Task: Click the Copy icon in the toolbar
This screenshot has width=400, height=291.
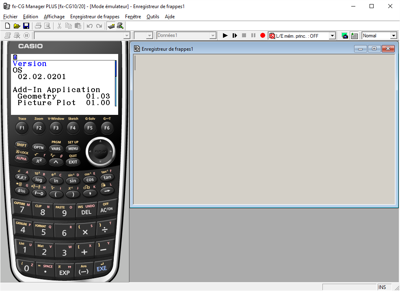Action: click(x=68, y=26)
